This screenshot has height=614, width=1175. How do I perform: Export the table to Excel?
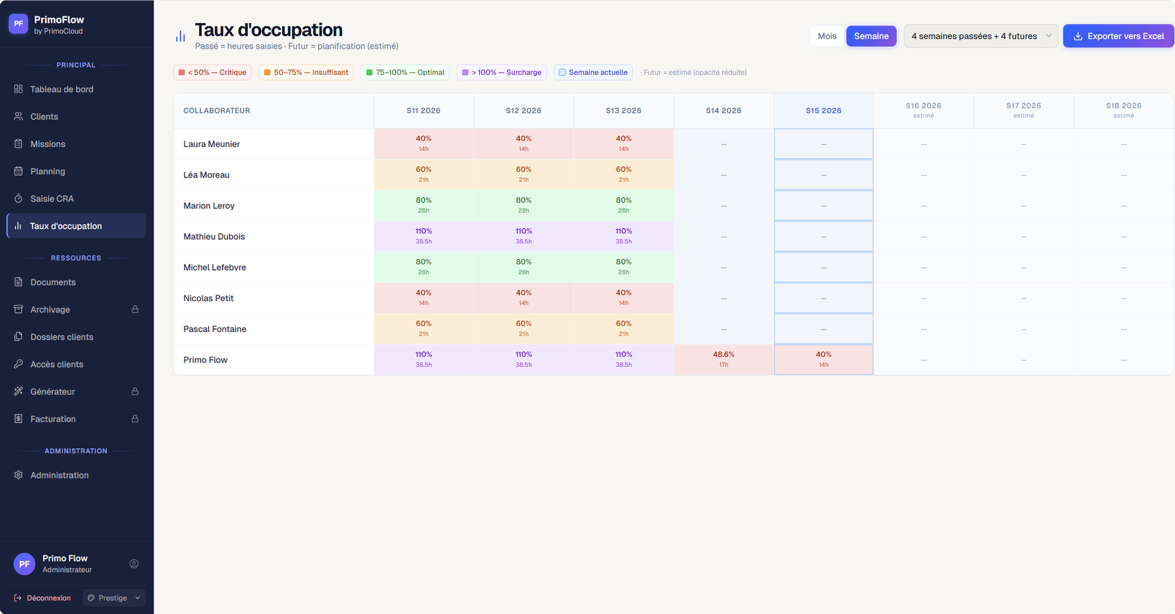[x=1118, y=36]
